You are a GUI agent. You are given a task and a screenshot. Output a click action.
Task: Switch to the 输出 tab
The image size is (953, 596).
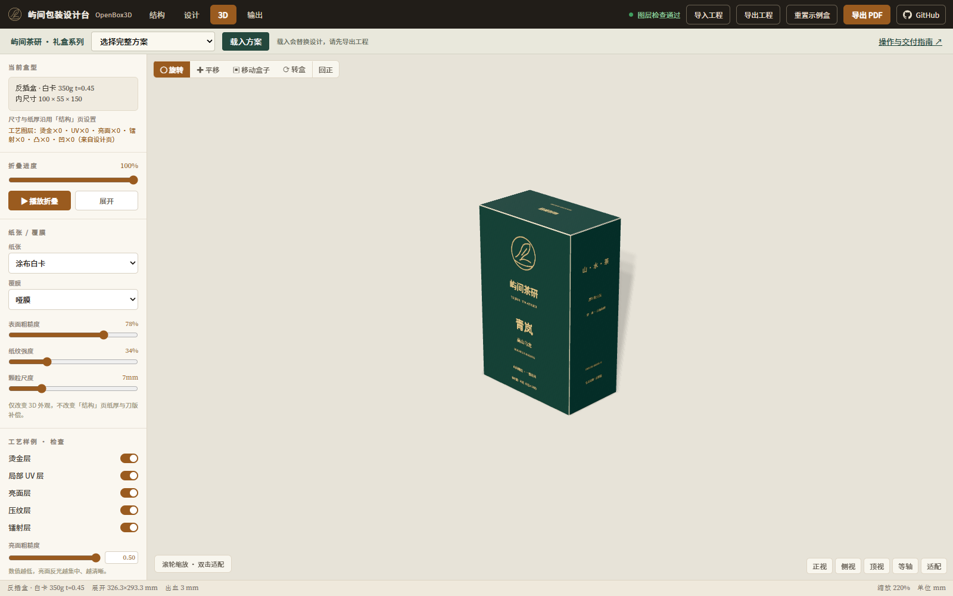point(255,15)
